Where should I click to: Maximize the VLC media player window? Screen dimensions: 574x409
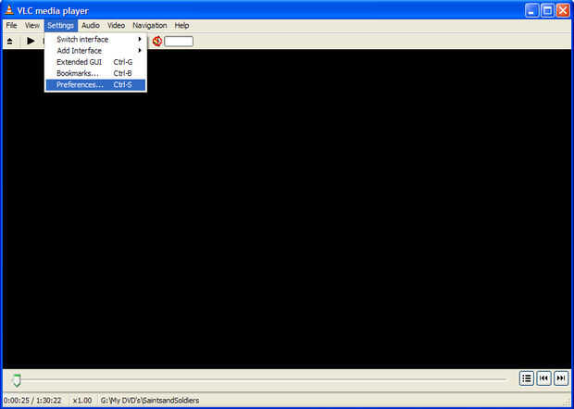click(x=548, y=10)
